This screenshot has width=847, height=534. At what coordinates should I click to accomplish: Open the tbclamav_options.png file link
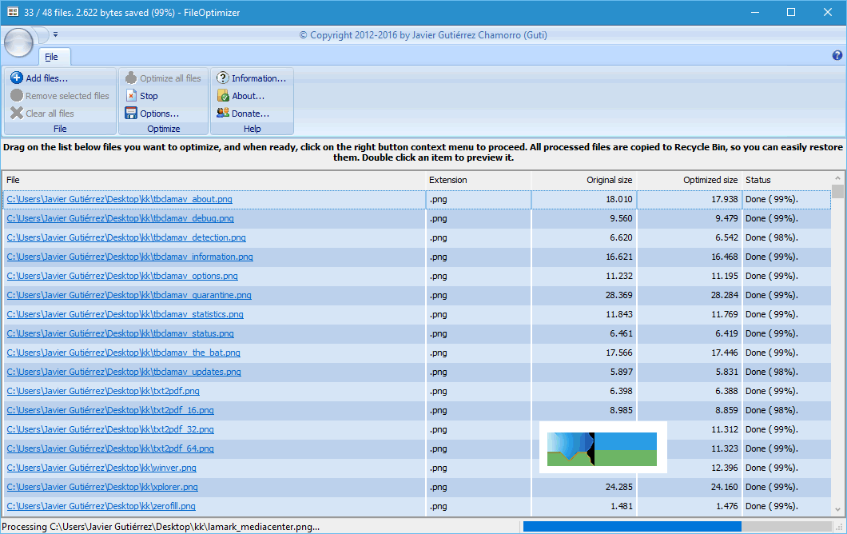pos(122,276)
